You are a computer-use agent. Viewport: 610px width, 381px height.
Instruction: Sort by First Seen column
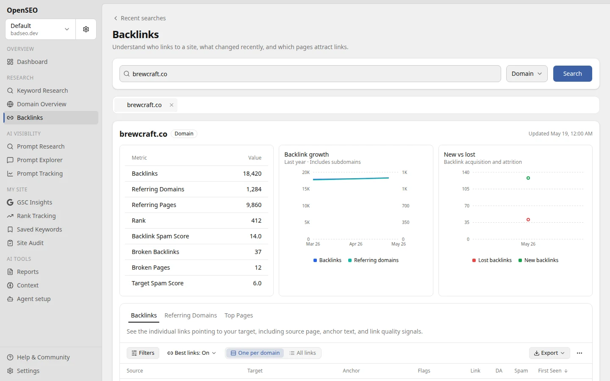coord(553,371)
